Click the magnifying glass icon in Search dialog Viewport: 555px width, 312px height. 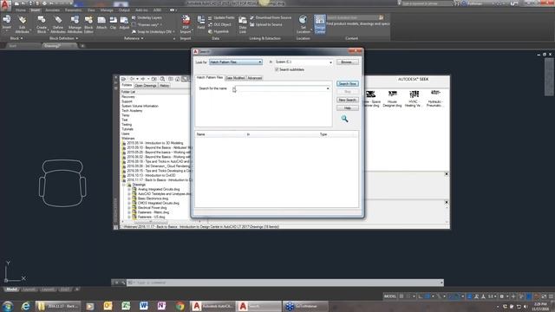pyautogui.click(x=344, y=119)
